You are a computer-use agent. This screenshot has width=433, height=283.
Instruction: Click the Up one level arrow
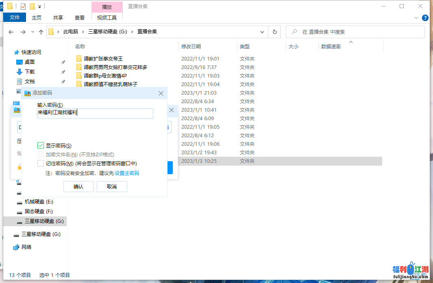click(41, 32)
